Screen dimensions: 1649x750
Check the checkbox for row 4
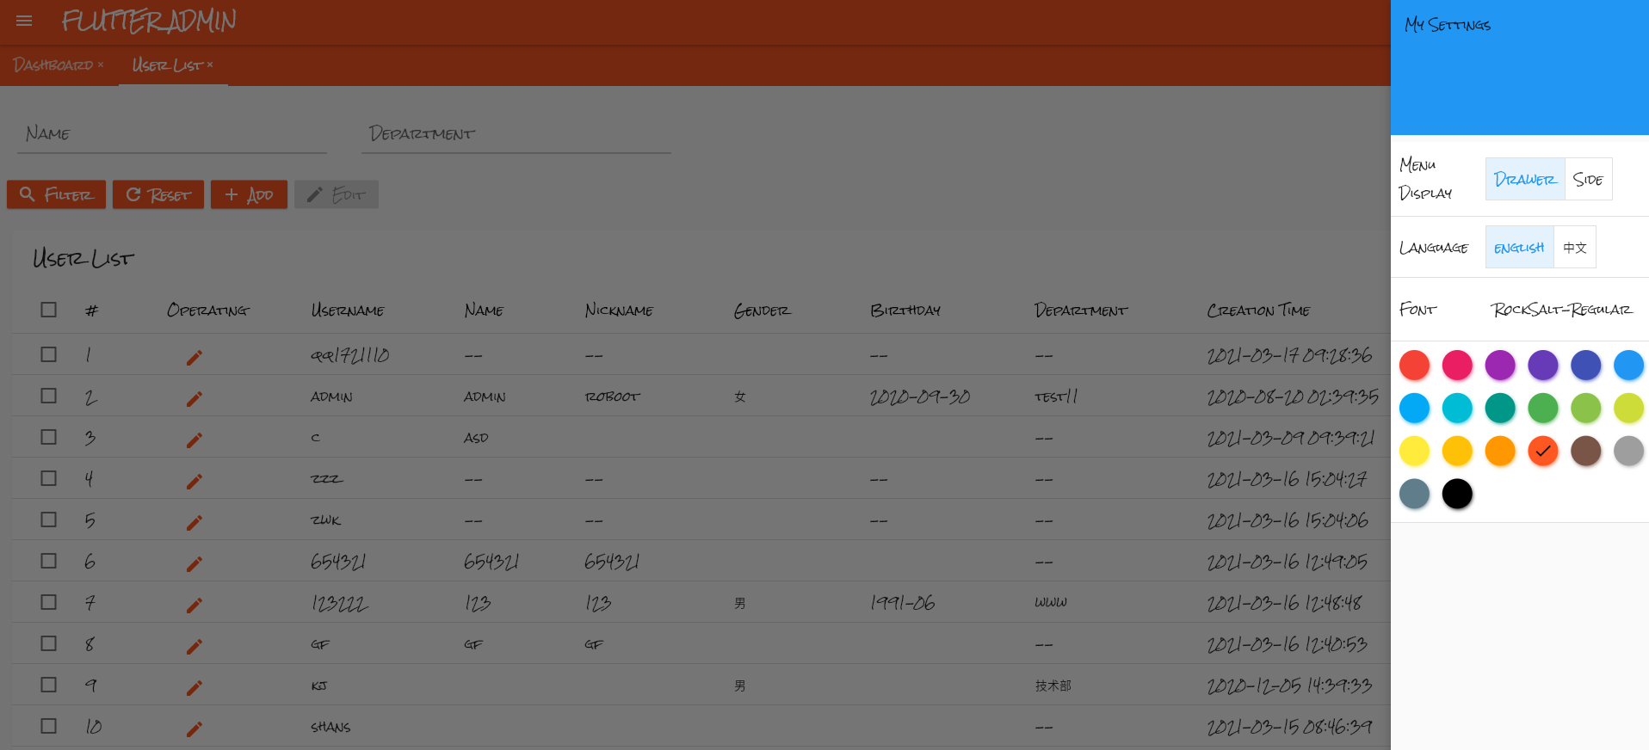pos(48,478)
